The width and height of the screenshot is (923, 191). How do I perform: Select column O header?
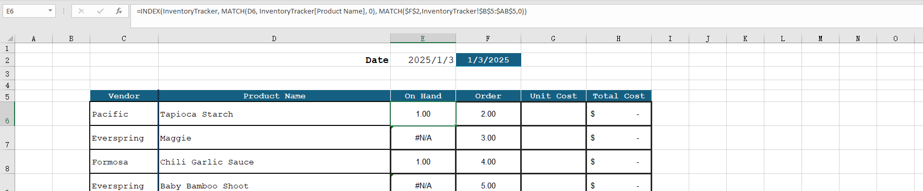click(895, 39)
